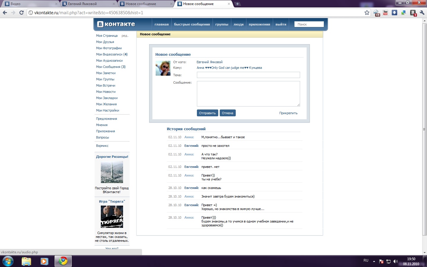Go to 'люди' in the header
Screen dimensions: 427x267
pyautogui.click(x=238, y=24)
